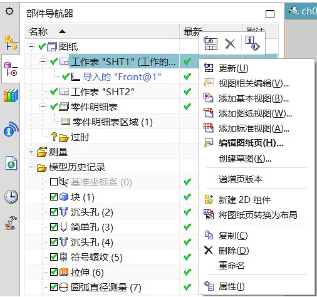Open the Roles robot-arm sidebar icon
The width and height of the screenshot is (317, 297).
[11, 223]
